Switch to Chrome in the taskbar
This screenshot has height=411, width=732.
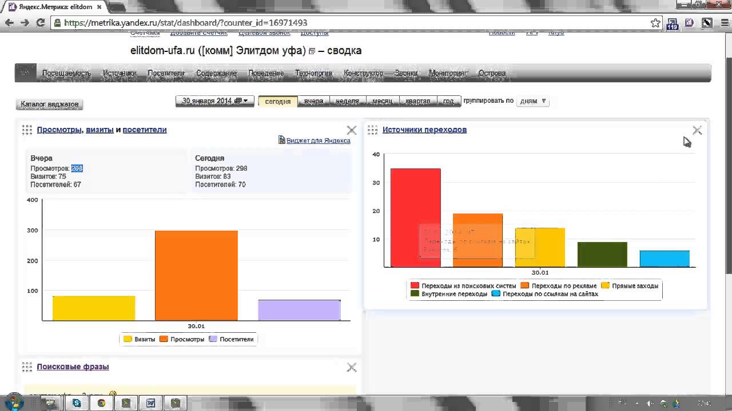(x=101, y=403)
